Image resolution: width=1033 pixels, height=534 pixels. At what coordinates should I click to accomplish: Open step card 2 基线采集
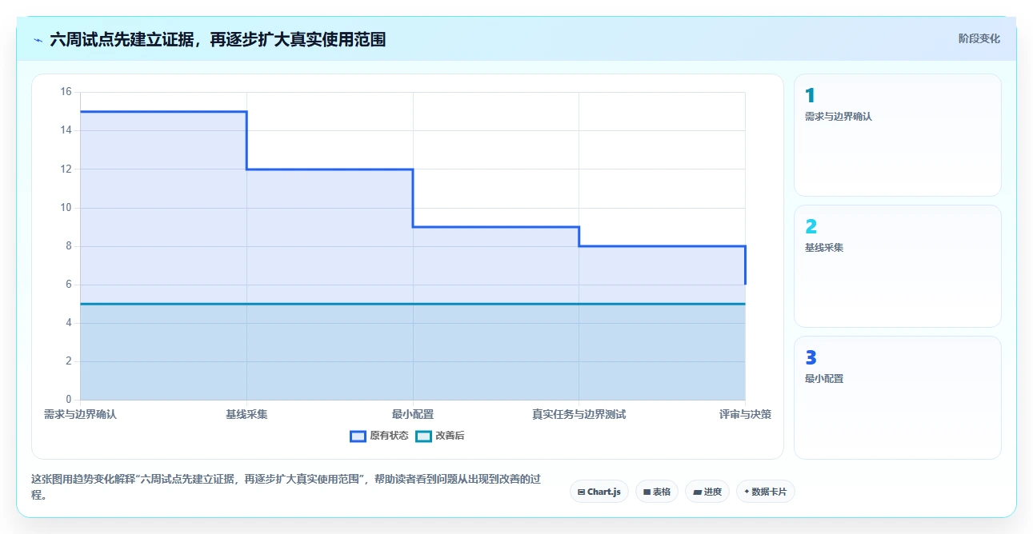coord(897,266)
